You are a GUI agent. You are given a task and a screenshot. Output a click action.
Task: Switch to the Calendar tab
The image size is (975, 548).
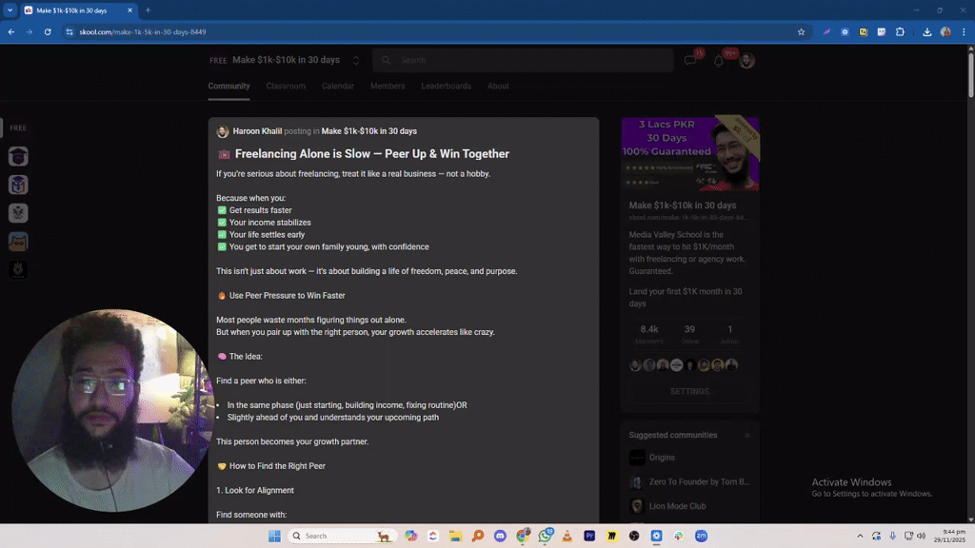(338, 86)
